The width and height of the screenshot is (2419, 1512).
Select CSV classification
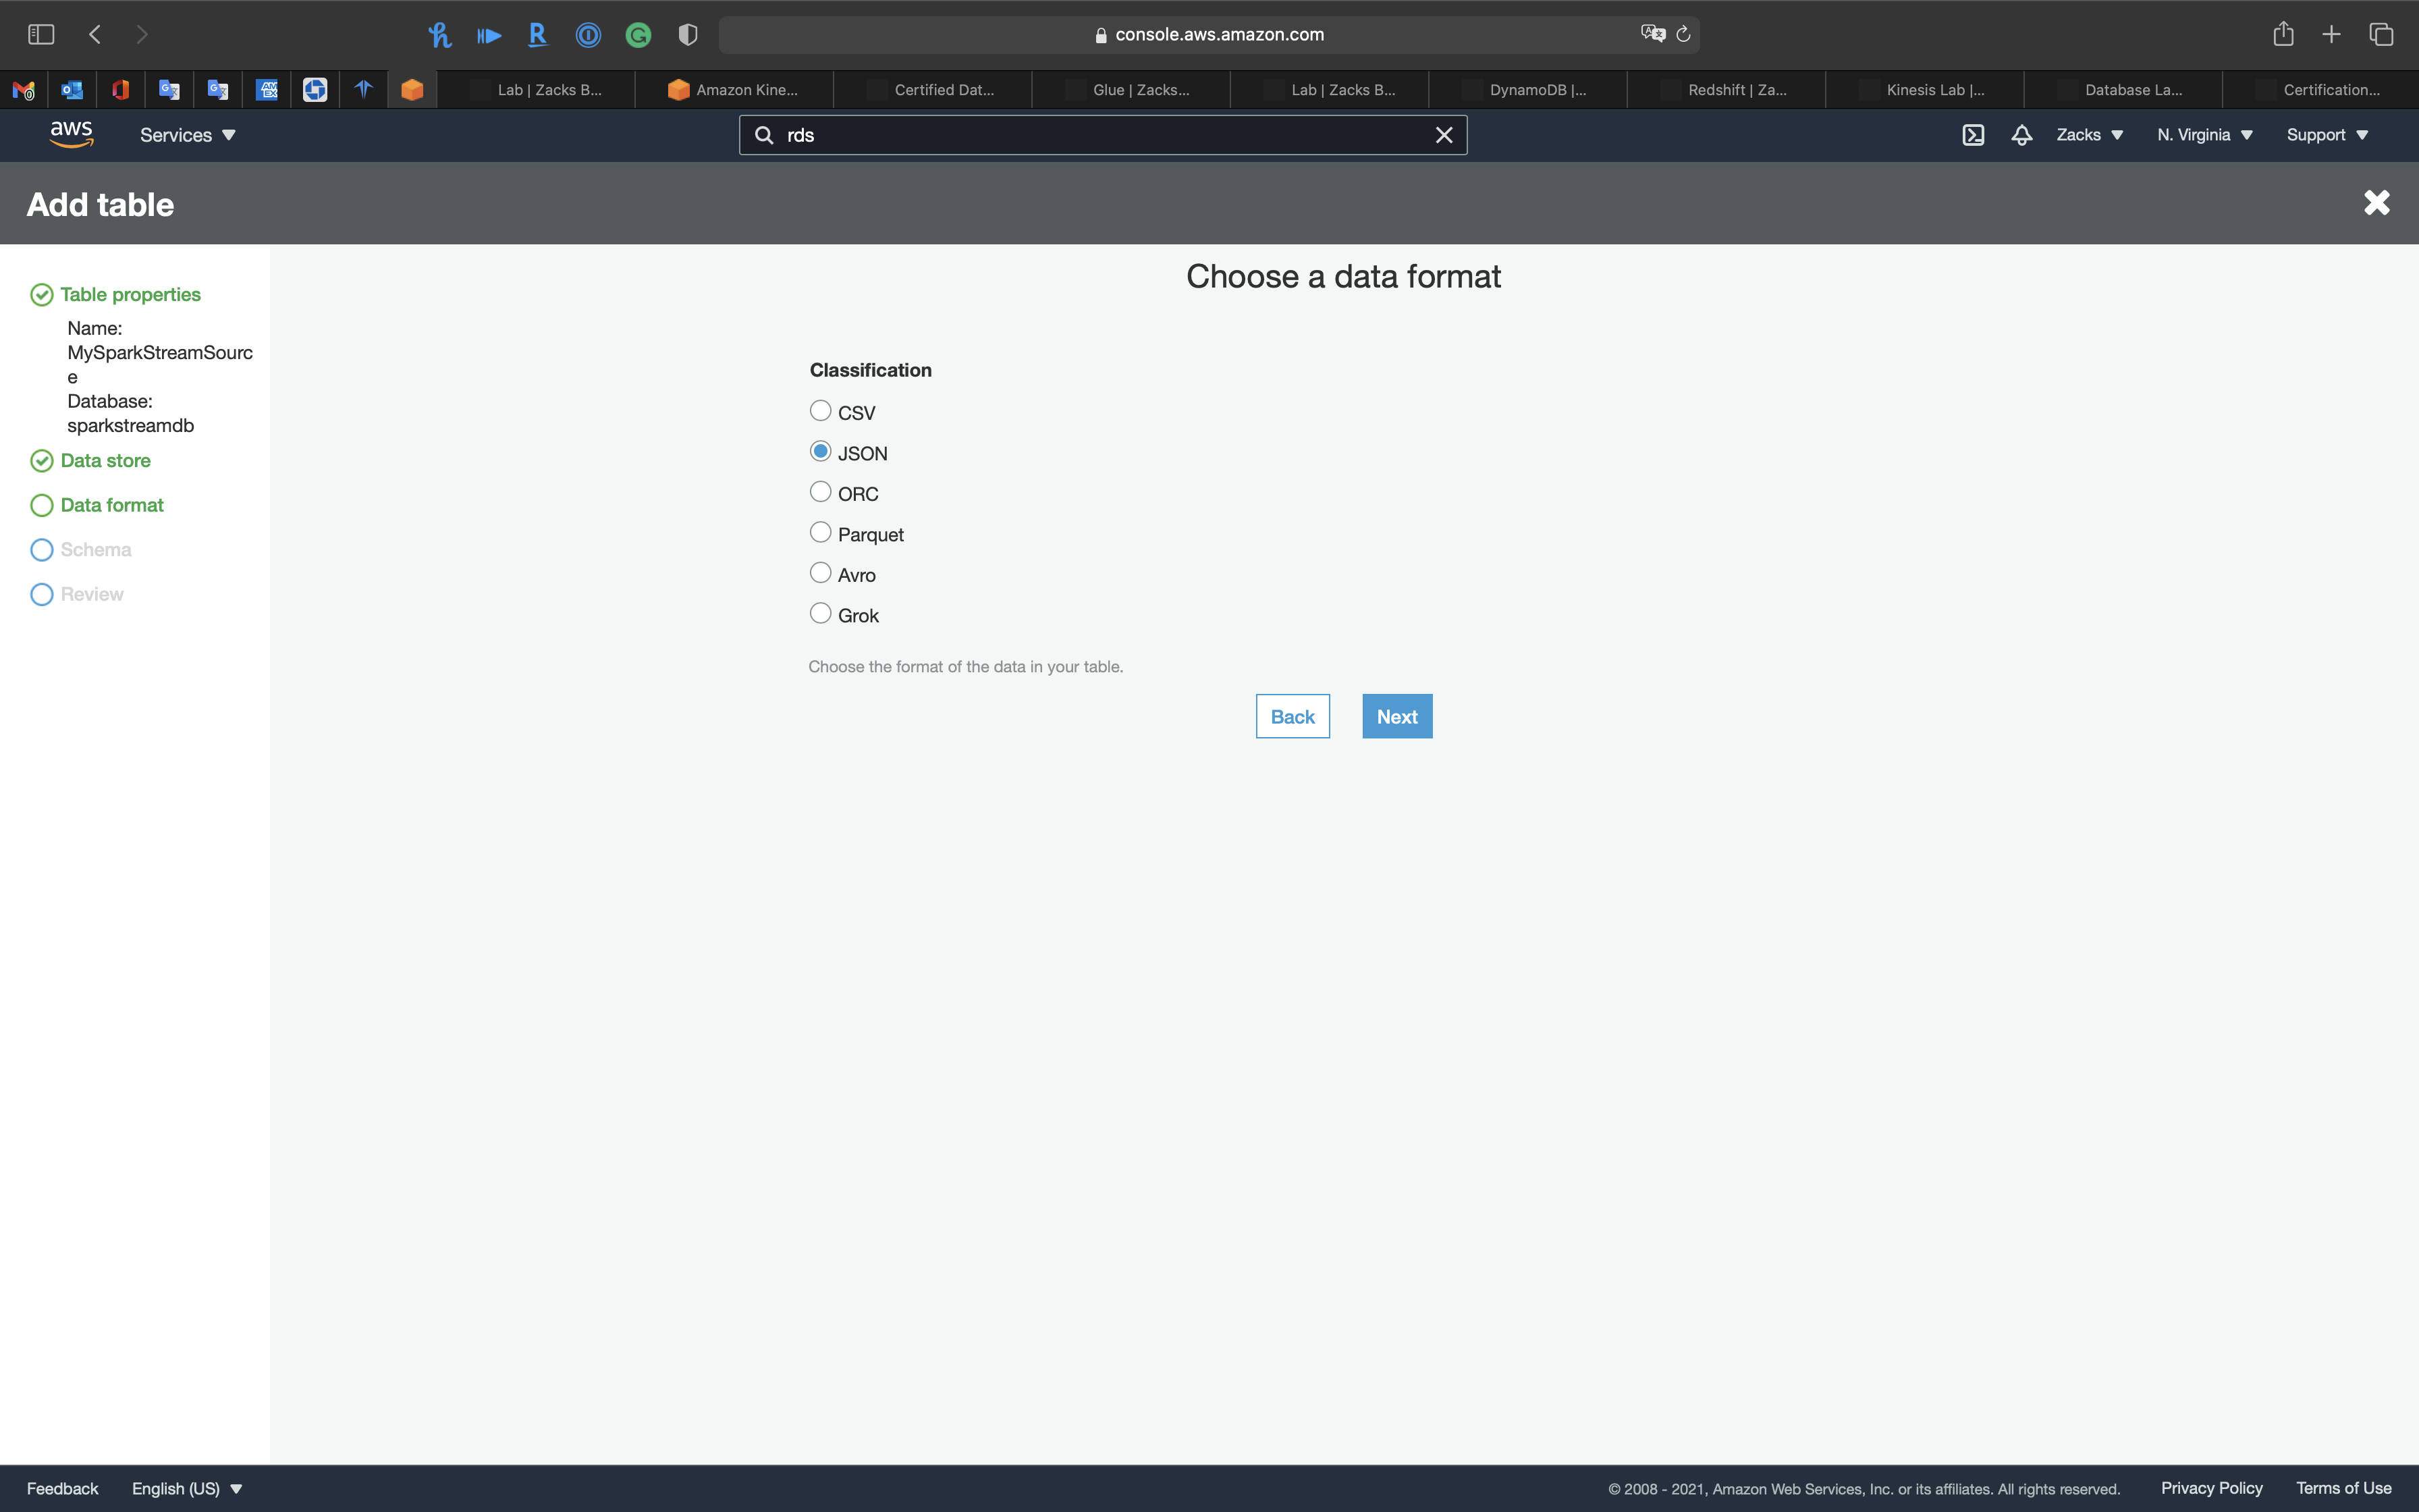coord(821,411)
